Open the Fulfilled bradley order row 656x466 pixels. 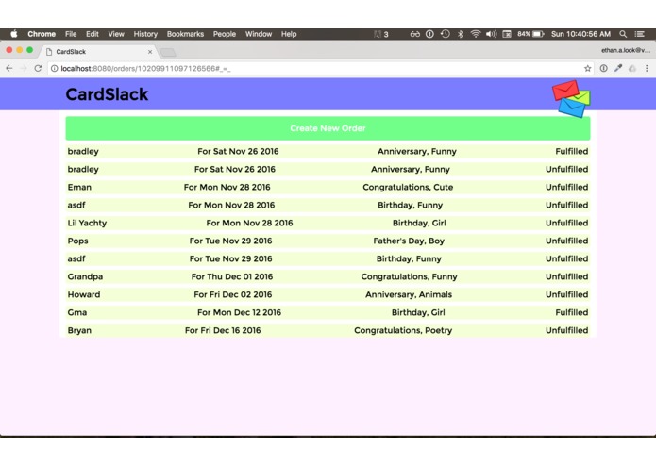(328, 151)
